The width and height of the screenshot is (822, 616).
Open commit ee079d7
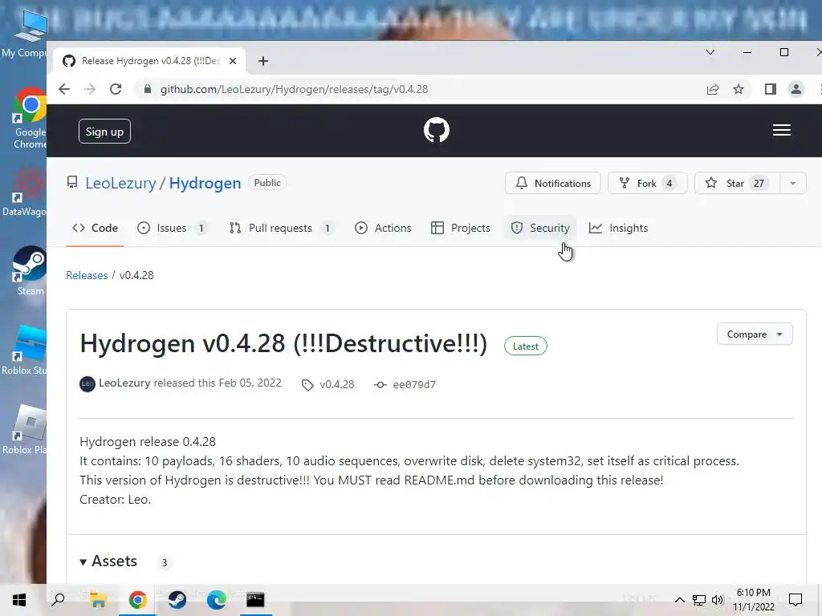[405, 384]
